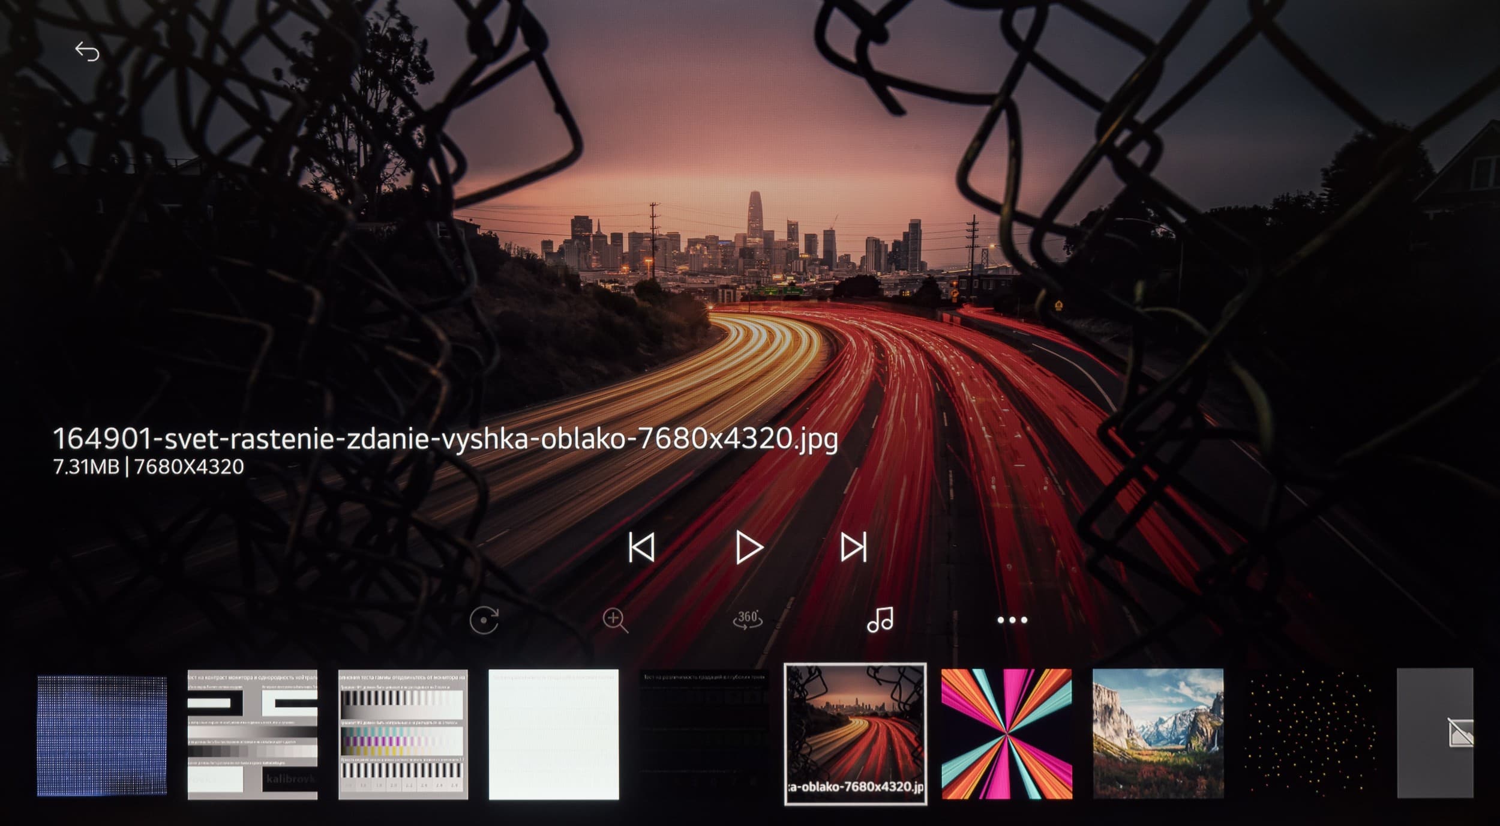1500x826 pixels.
Task: Skip to the next photo
Action: point(853,547)
